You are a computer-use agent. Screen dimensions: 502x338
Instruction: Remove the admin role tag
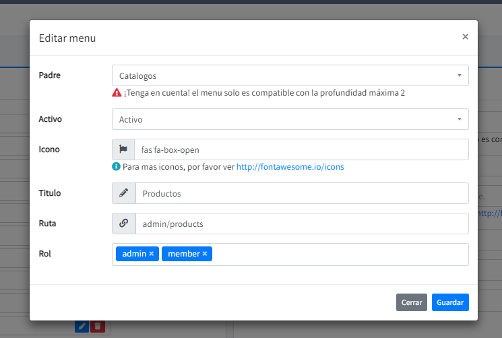152,254
